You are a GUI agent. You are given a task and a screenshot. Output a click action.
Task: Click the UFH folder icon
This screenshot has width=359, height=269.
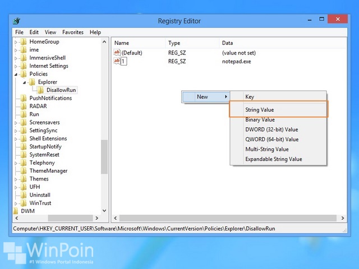click(24, 187)
